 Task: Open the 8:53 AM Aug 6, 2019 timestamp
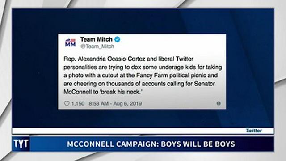[115, 103]
